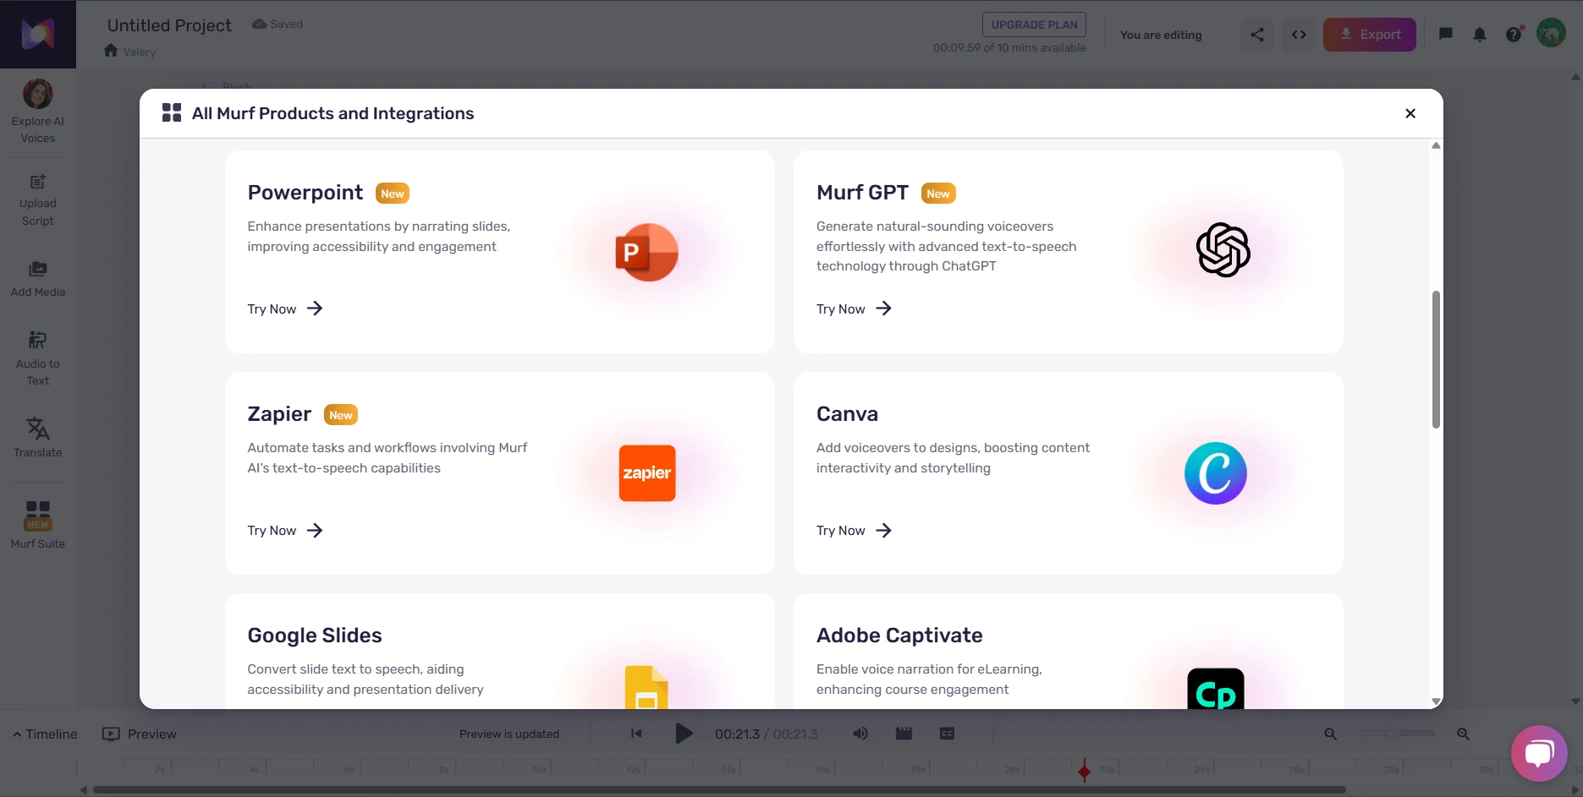Click Try Now under Powerpoint
This screenshot has width=1583, height=797.
point(285,308)
